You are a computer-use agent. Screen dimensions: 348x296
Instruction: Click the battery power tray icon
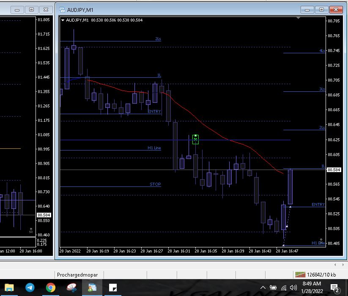coord(273,288)
